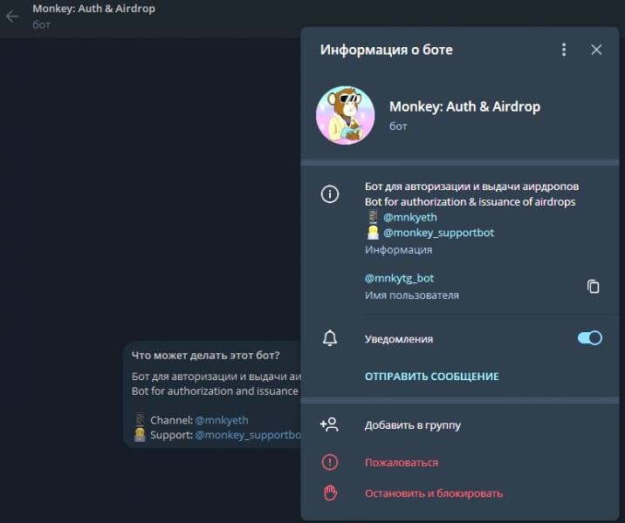
Task: Click the red report exclamation icon
Action: coord(330,462)
